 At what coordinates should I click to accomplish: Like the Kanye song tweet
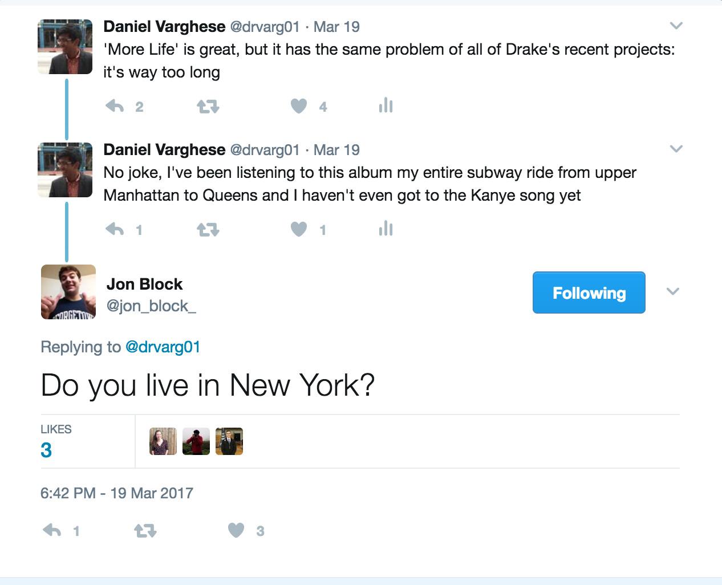click(x=299, y=229)
